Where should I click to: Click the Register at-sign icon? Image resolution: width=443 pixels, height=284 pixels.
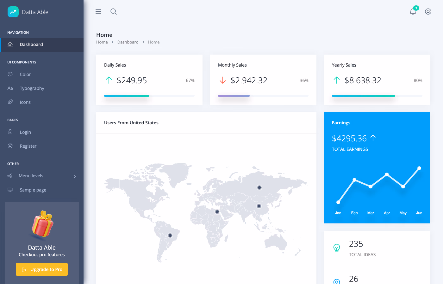coord(10,146)
